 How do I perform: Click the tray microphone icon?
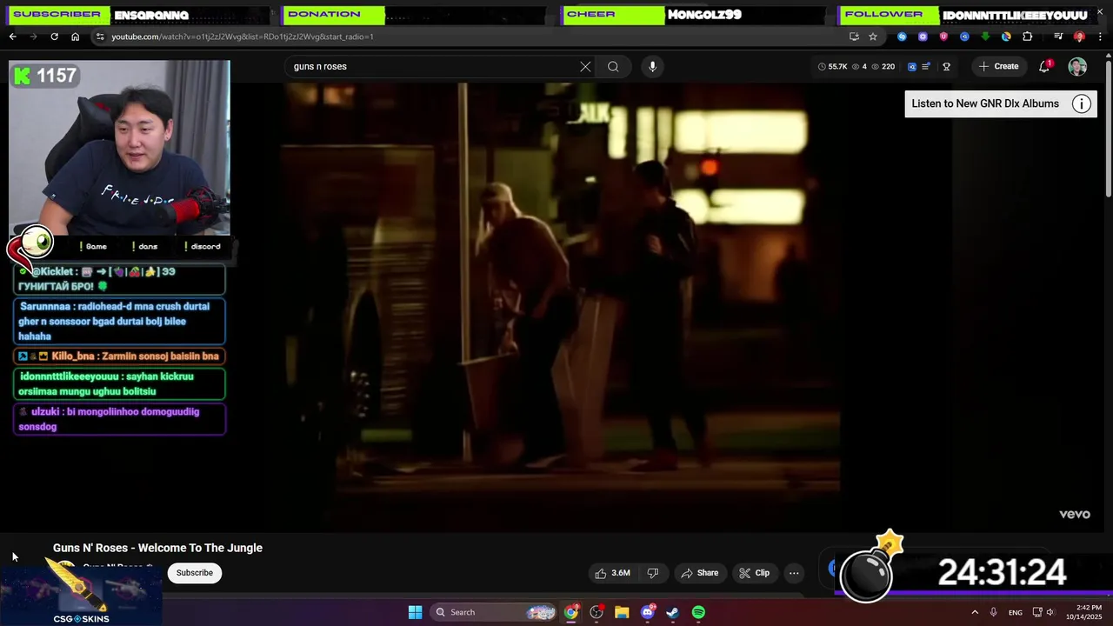point(994,612)
